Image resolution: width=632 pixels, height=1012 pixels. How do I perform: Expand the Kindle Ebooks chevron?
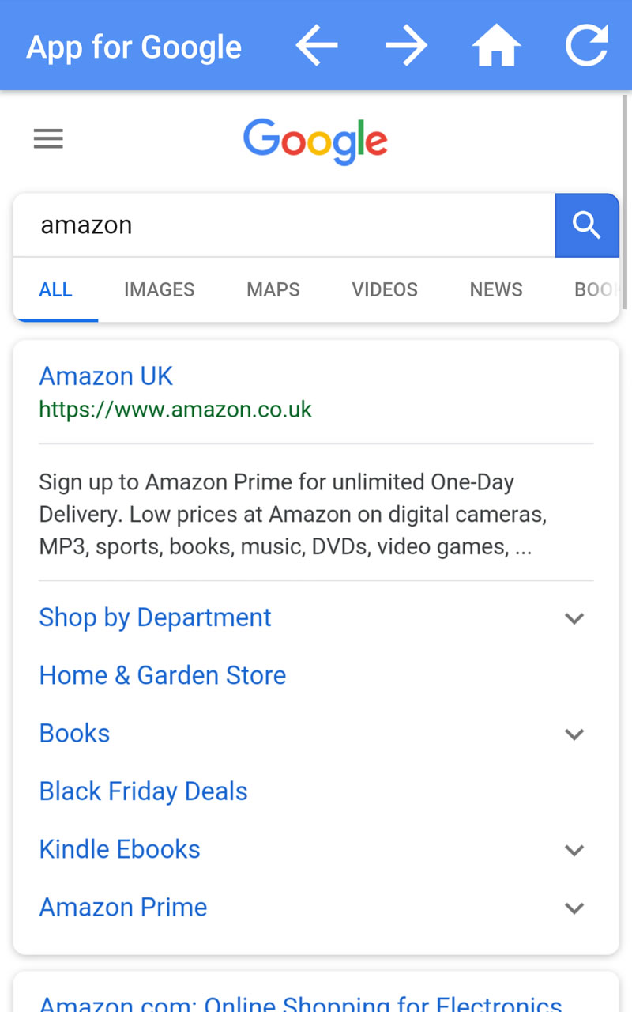[x=574, y=850]
